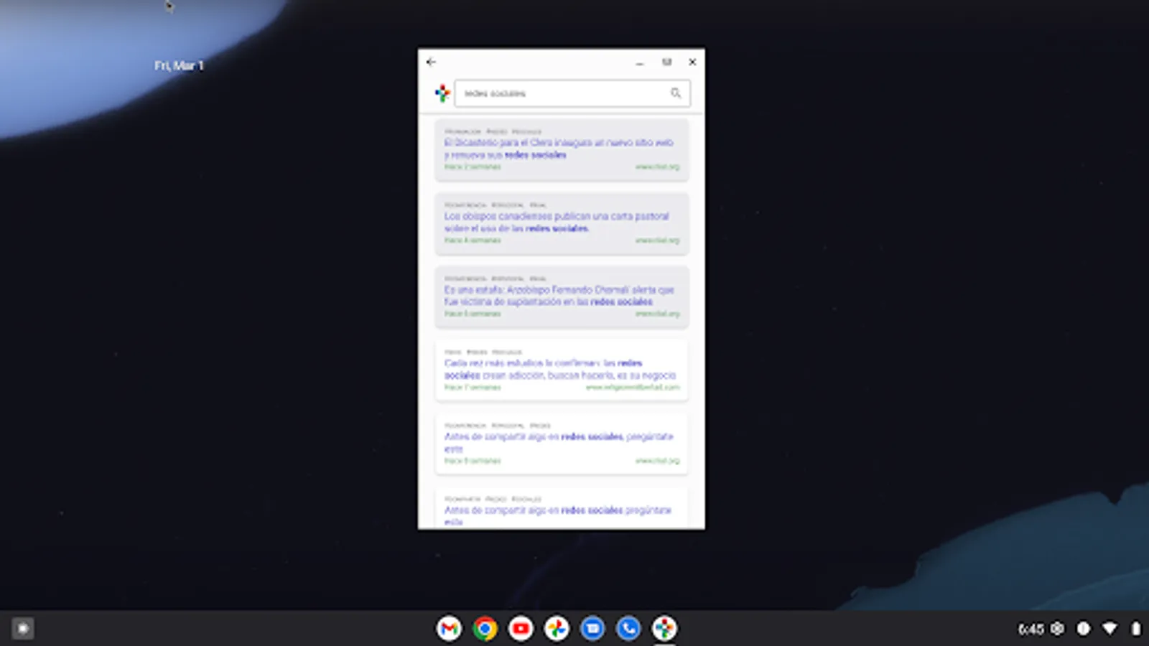This screenshot has width=1149, height=646.
Task: Click the settings gear in the status tray
Action: 1056,627
